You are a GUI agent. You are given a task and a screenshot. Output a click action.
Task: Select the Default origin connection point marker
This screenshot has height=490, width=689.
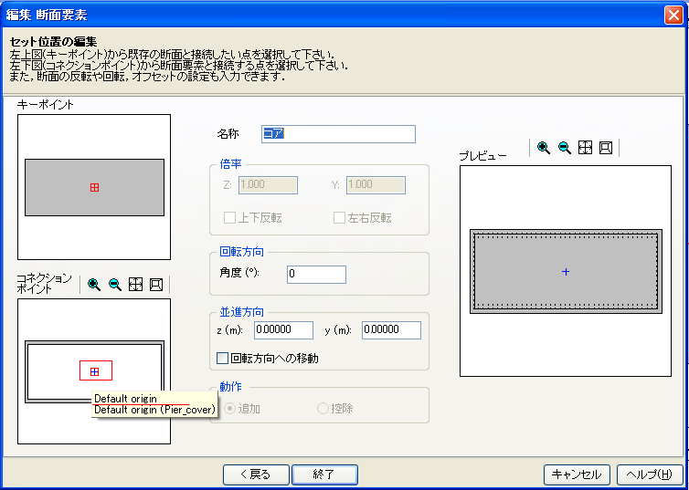(x=94, y=372)
